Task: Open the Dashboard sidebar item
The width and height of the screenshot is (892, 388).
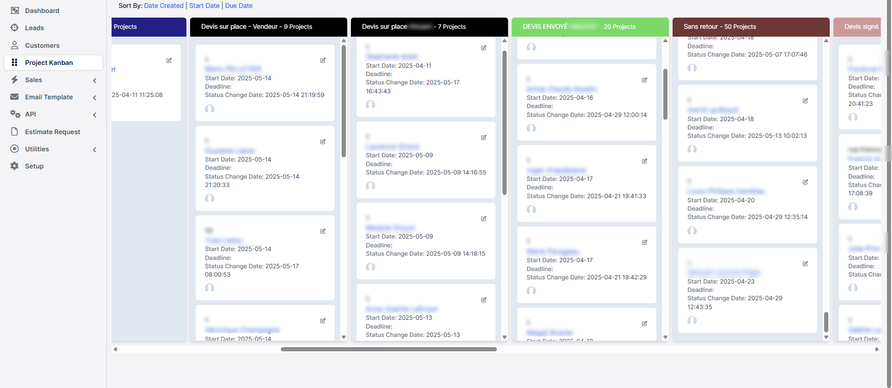Action: tap(42, 11)
